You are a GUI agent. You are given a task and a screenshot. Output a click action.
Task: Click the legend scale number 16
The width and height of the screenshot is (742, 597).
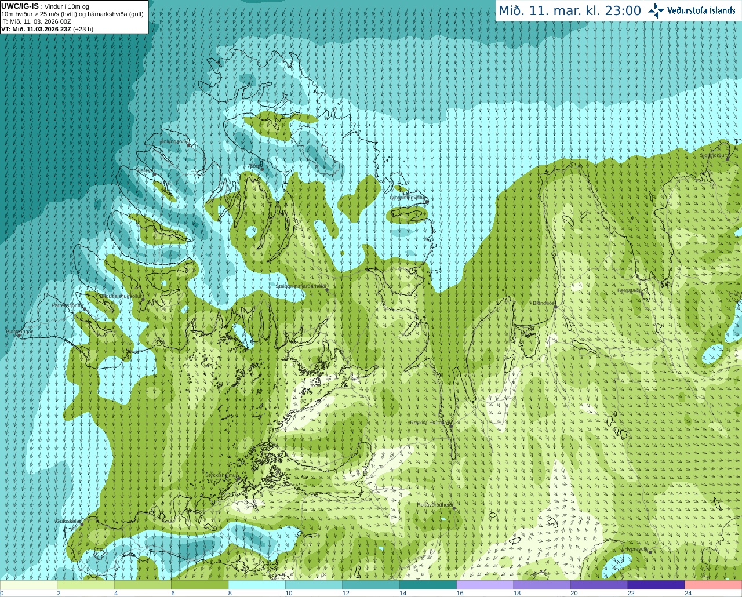click(460, 594)
